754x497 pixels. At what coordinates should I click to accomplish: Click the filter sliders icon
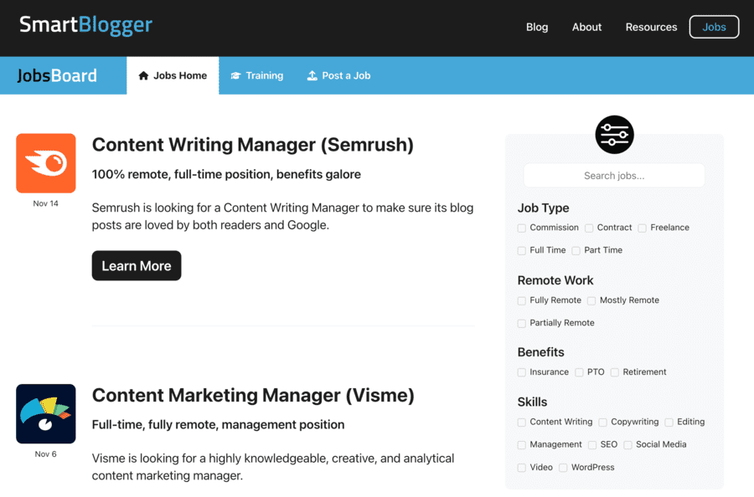[x=614, y=135]
